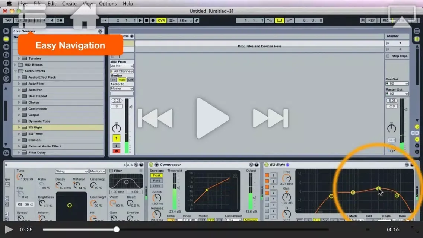The image size is (423, 238).
Task: Click the KEY map mode button
Action: click(372, 20)
